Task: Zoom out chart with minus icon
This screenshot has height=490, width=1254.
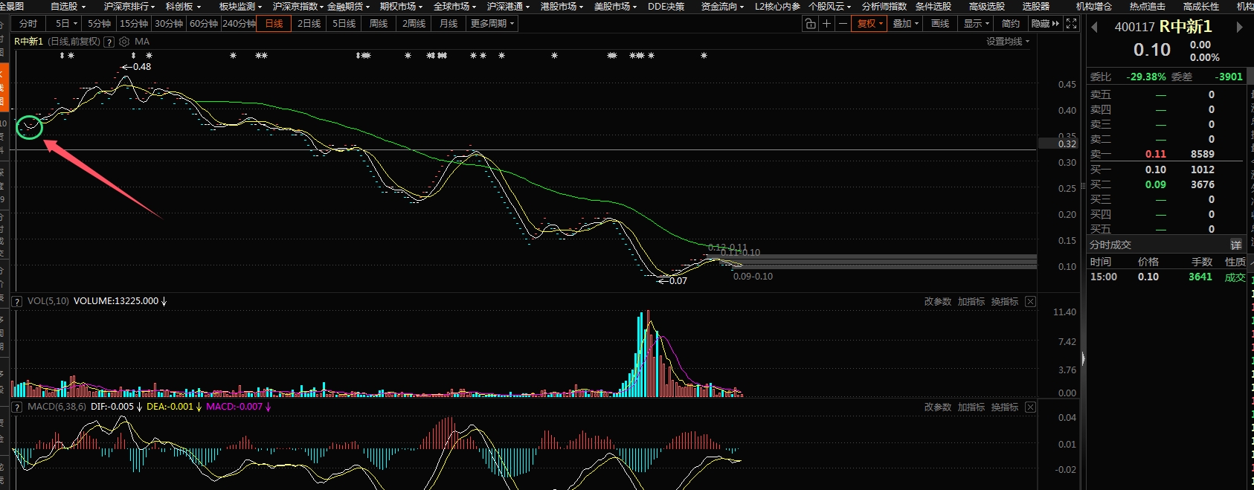Action: [843, 24]
